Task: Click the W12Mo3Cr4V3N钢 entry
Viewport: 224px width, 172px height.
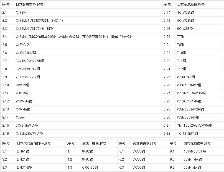Action: [191, 93]
